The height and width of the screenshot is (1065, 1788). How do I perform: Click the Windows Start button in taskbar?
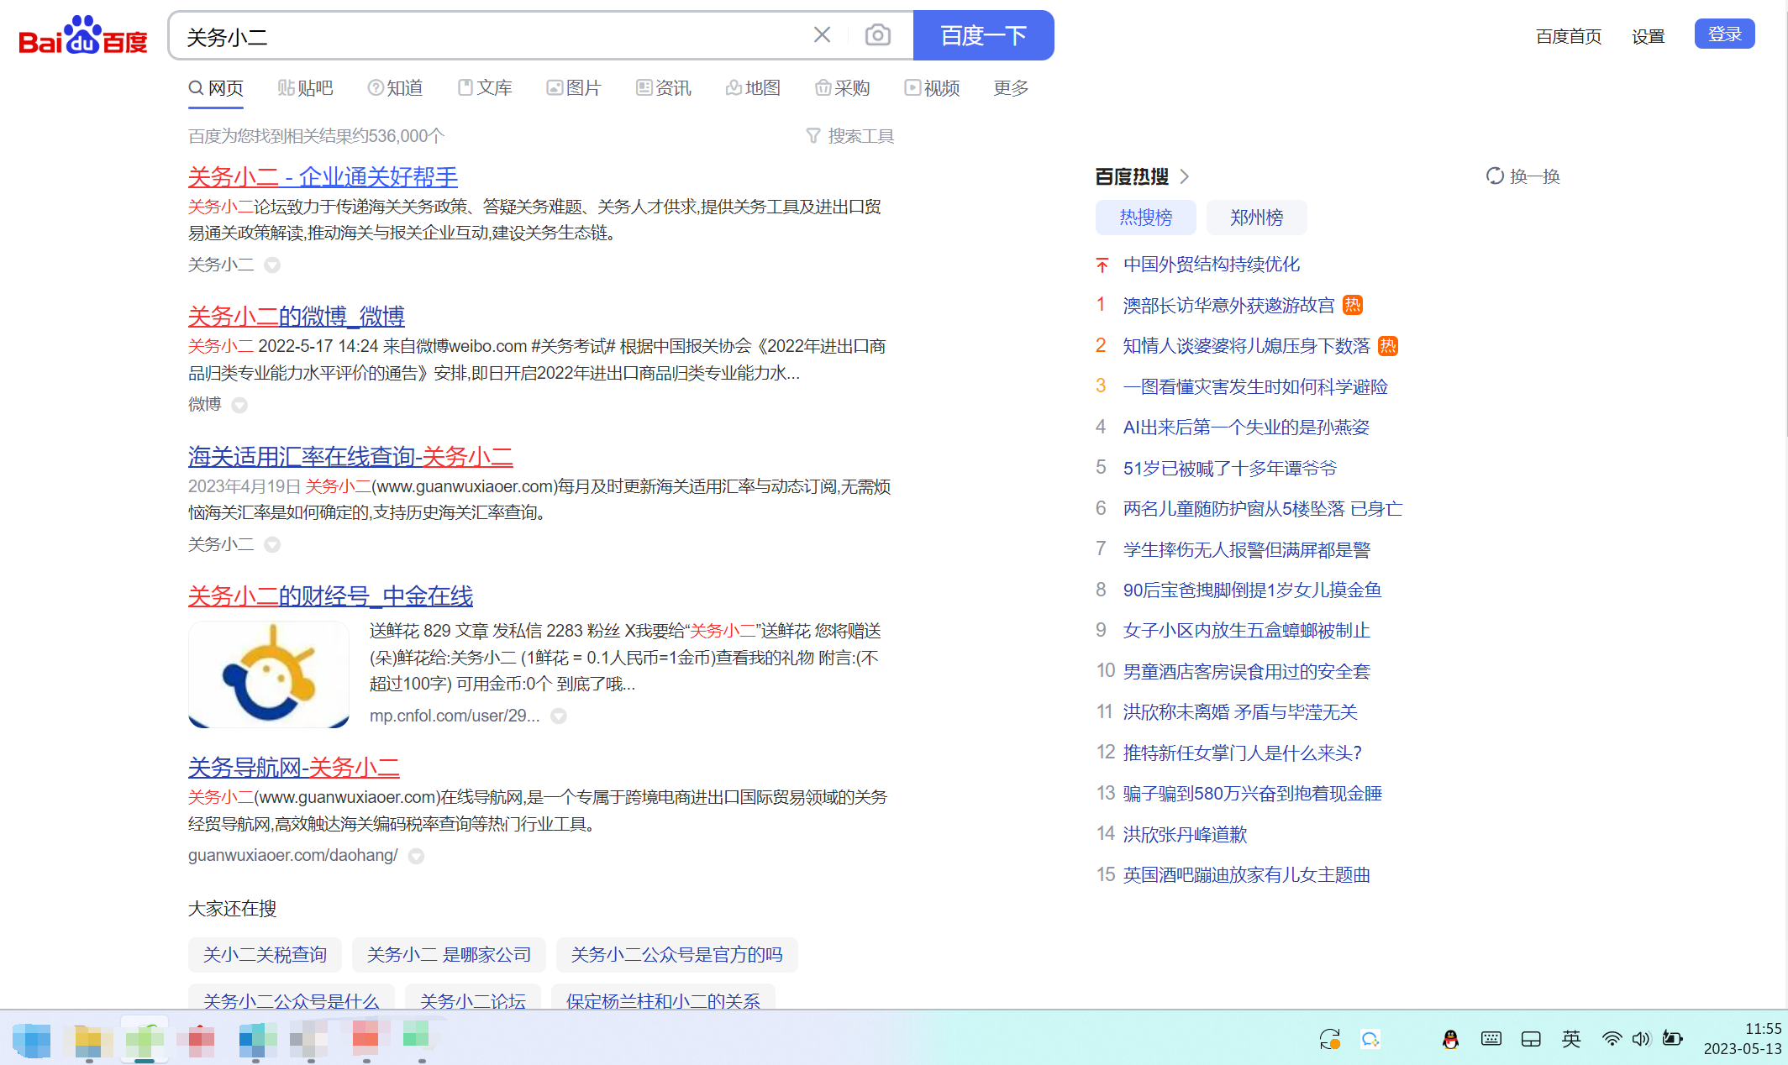pos(32,1040)
